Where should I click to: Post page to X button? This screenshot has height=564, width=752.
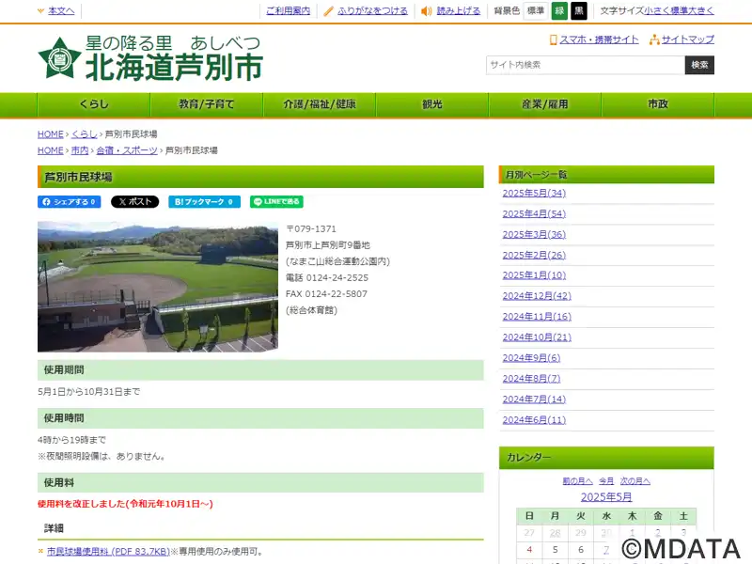coord(134,202)
